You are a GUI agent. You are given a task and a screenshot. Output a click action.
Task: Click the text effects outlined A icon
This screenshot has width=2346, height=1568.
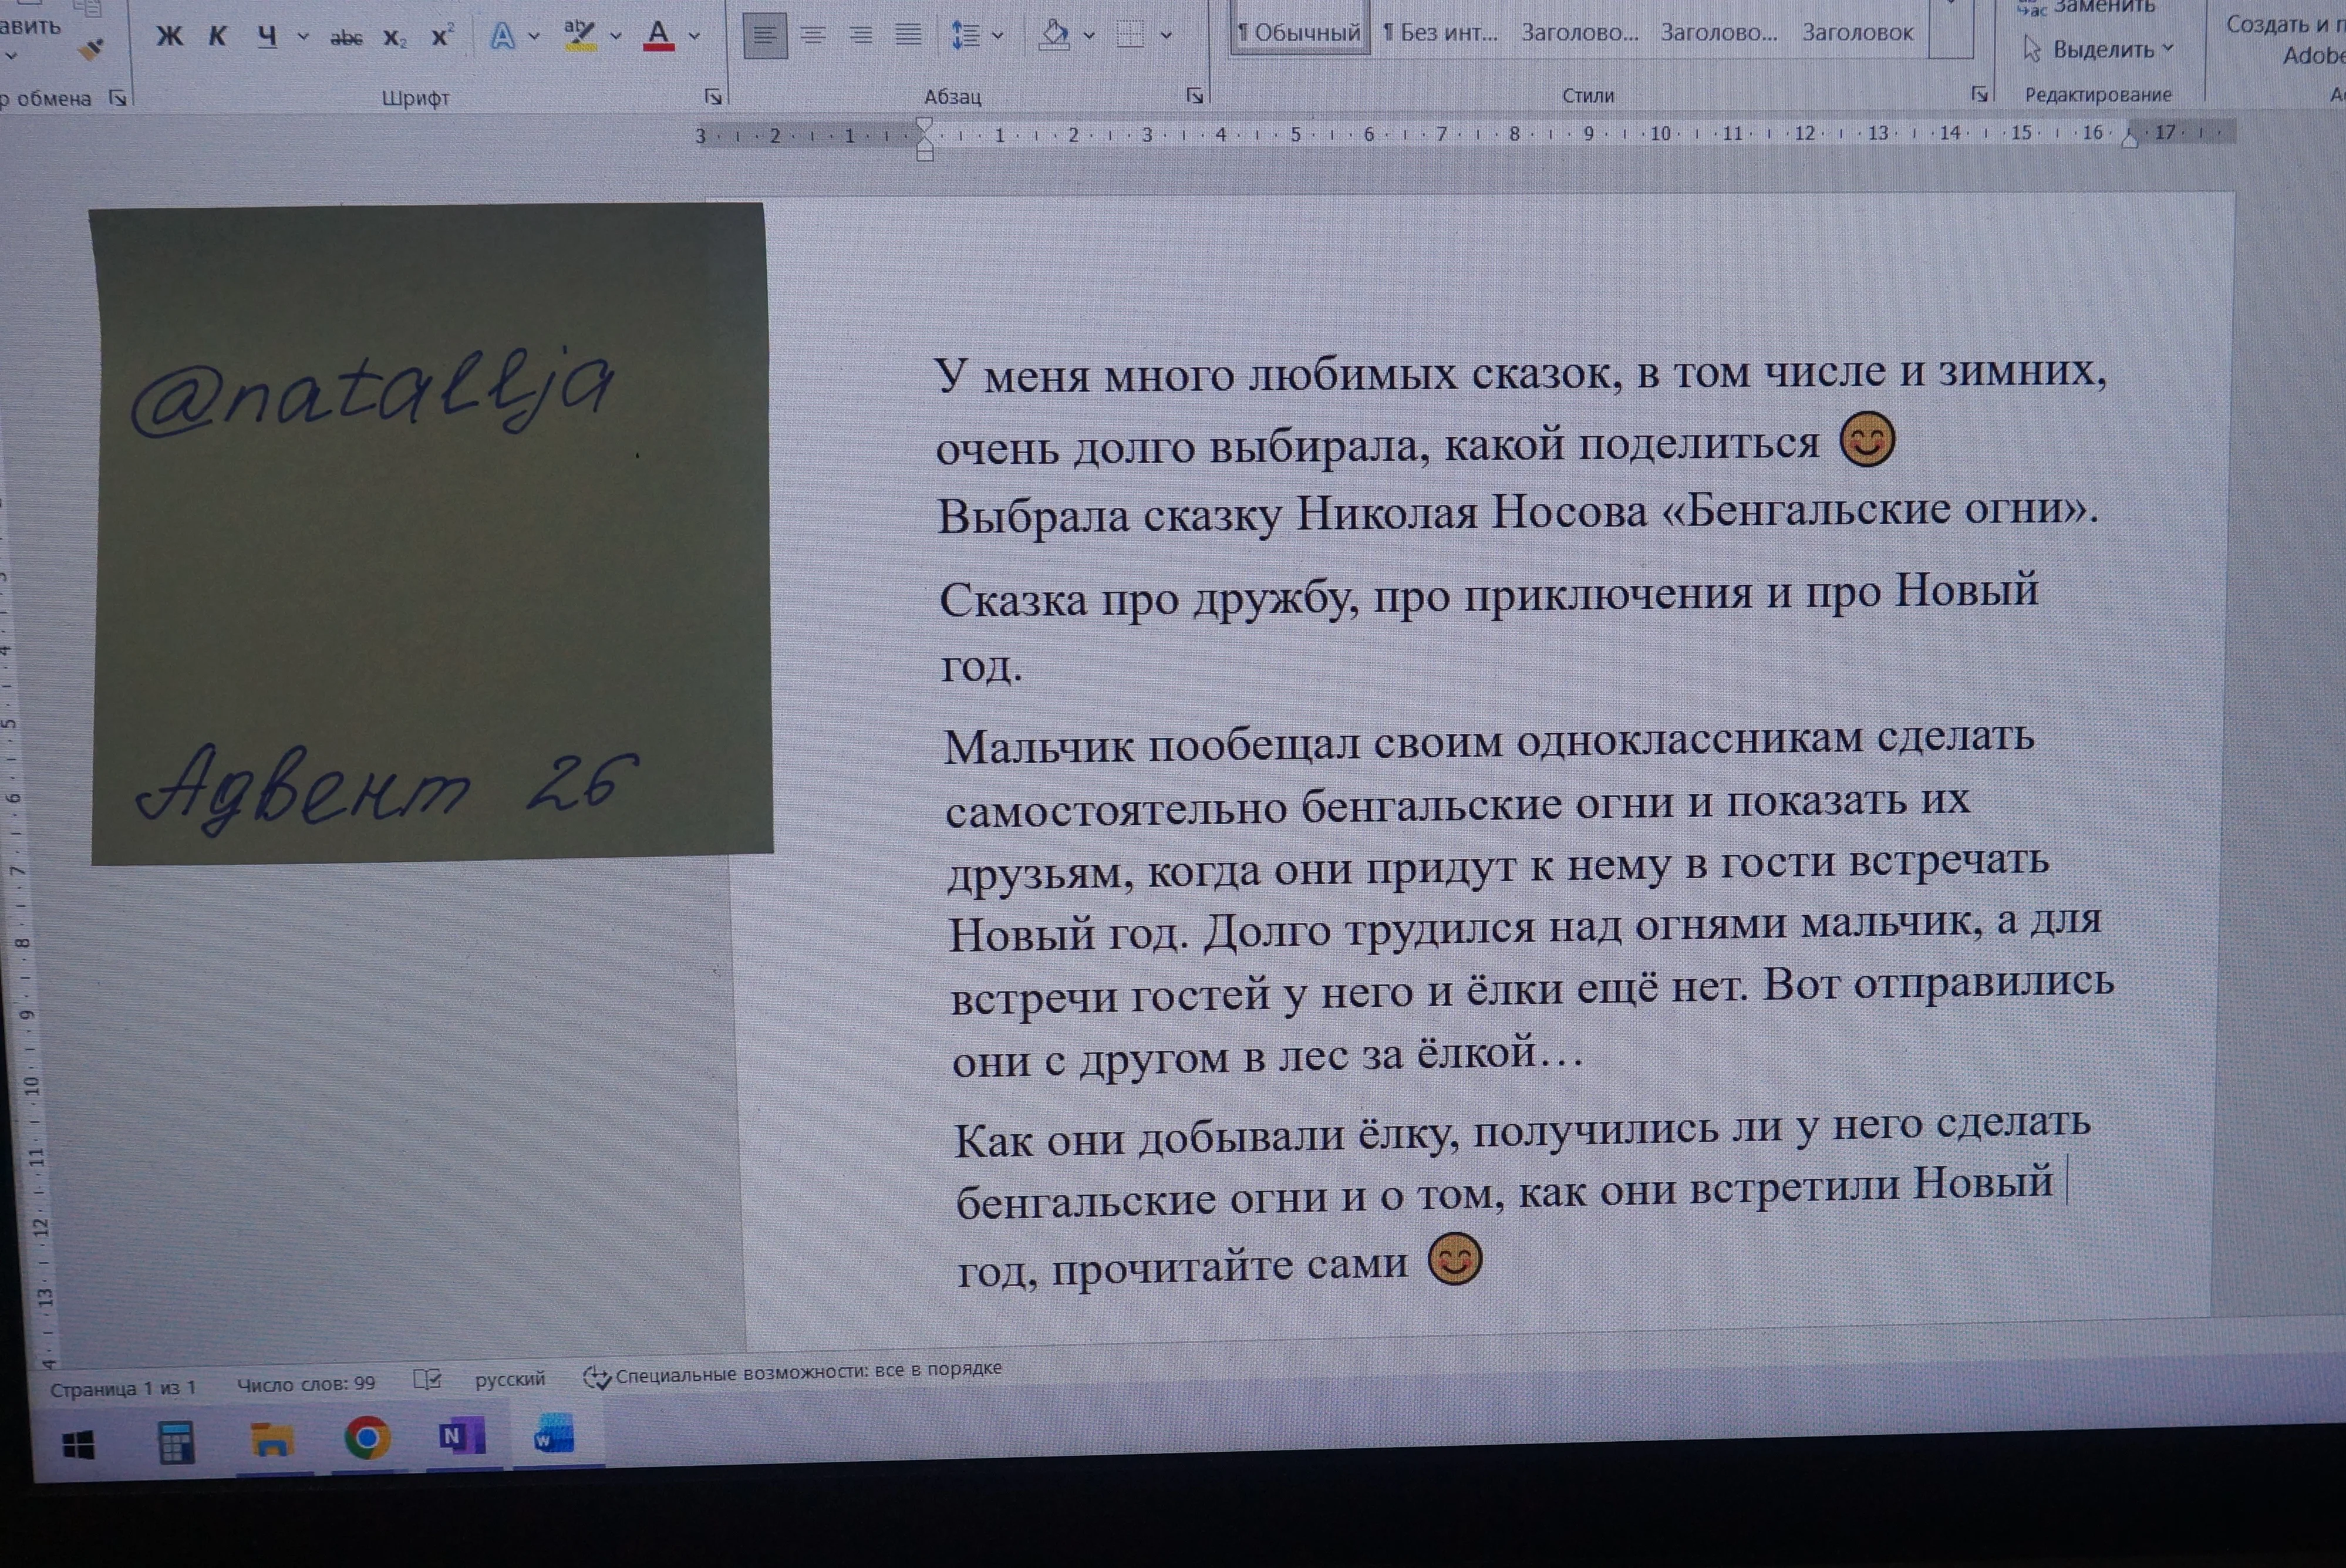point(502,37)
